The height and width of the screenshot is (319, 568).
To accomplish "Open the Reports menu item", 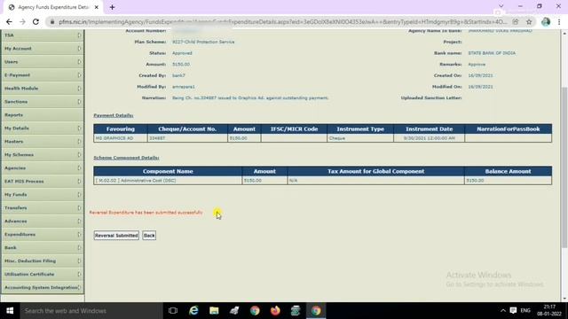I will [x=43, y=114].
